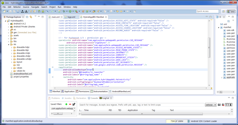This screenshot has height=125, width=238.
Task: Click the LogCat message search field
Action: (141, 105)
